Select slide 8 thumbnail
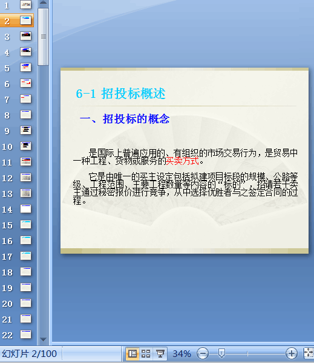The width and height of the screenshot is (314, 363). 26,115
